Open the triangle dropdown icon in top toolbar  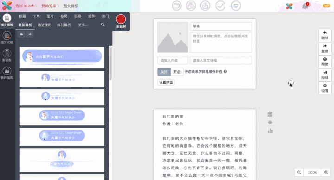[x=236, y=6]
